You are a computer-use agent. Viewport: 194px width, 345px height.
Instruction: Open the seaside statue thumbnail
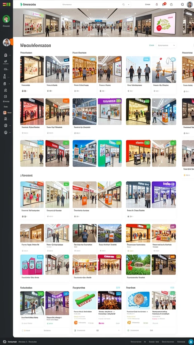tap(164, 69)
